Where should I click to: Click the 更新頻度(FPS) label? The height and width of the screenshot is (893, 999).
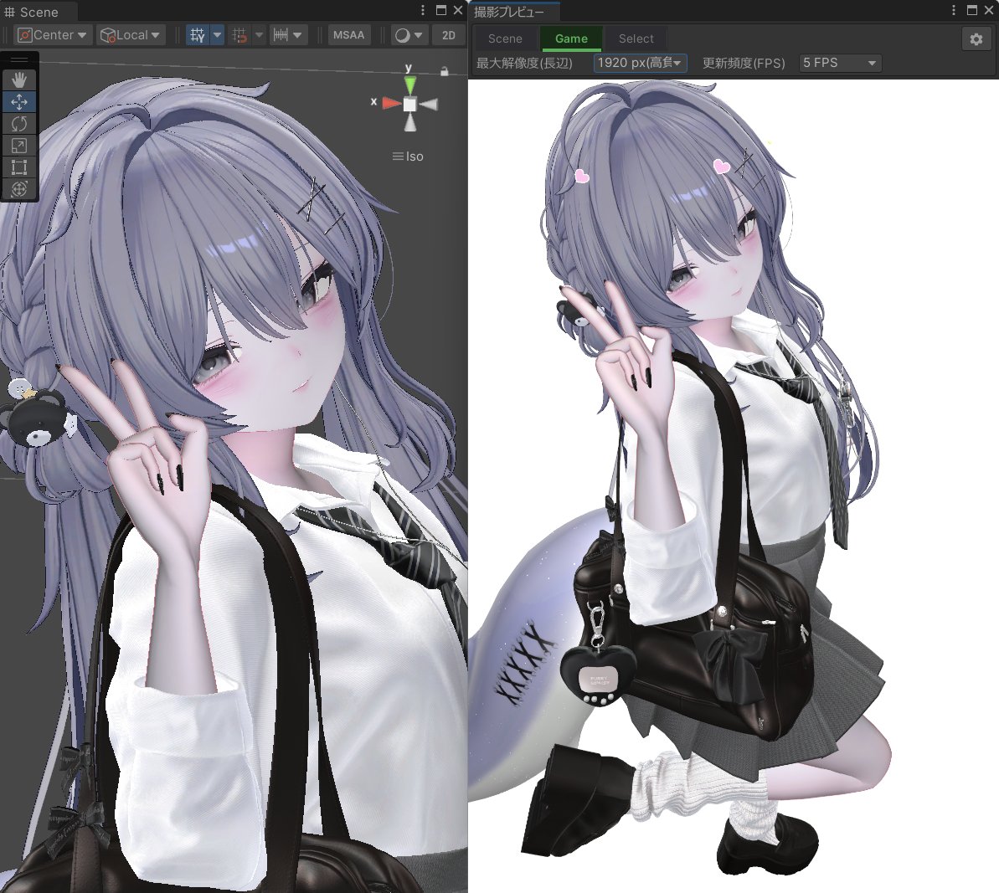(744, 63)
